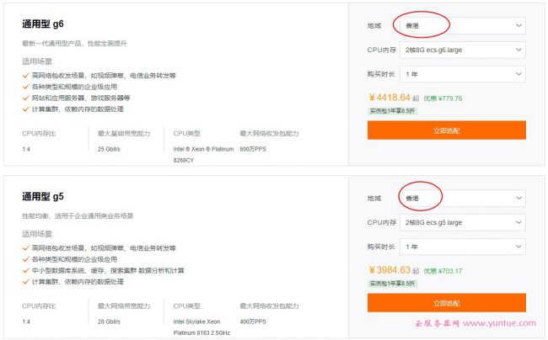Click the 通用型 g5 product title
The height and width of the screenshot is (340, 548).
[43, 197]
